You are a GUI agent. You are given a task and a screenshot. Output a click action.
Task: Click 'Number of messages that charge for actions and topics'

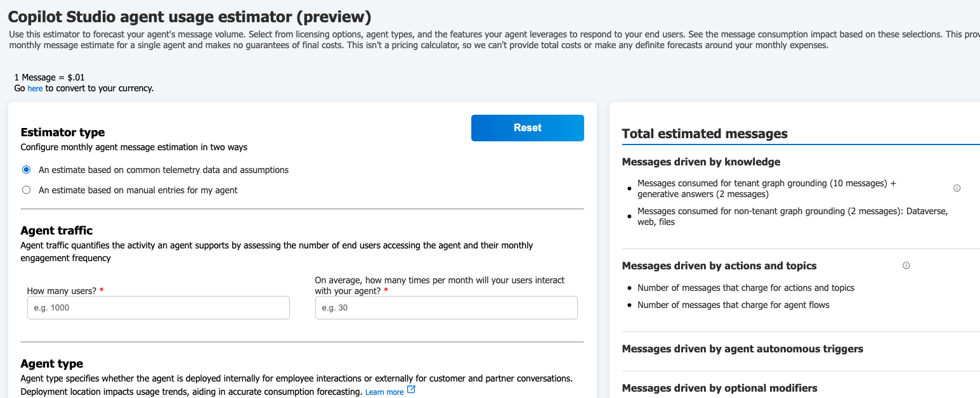(746, 288)
